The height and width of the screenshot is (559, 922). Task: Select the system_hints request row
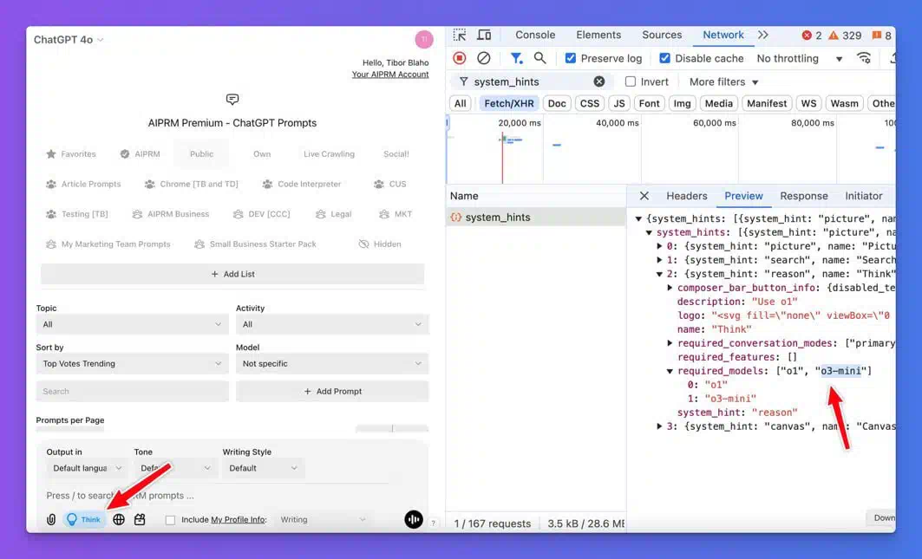(536, 218)
